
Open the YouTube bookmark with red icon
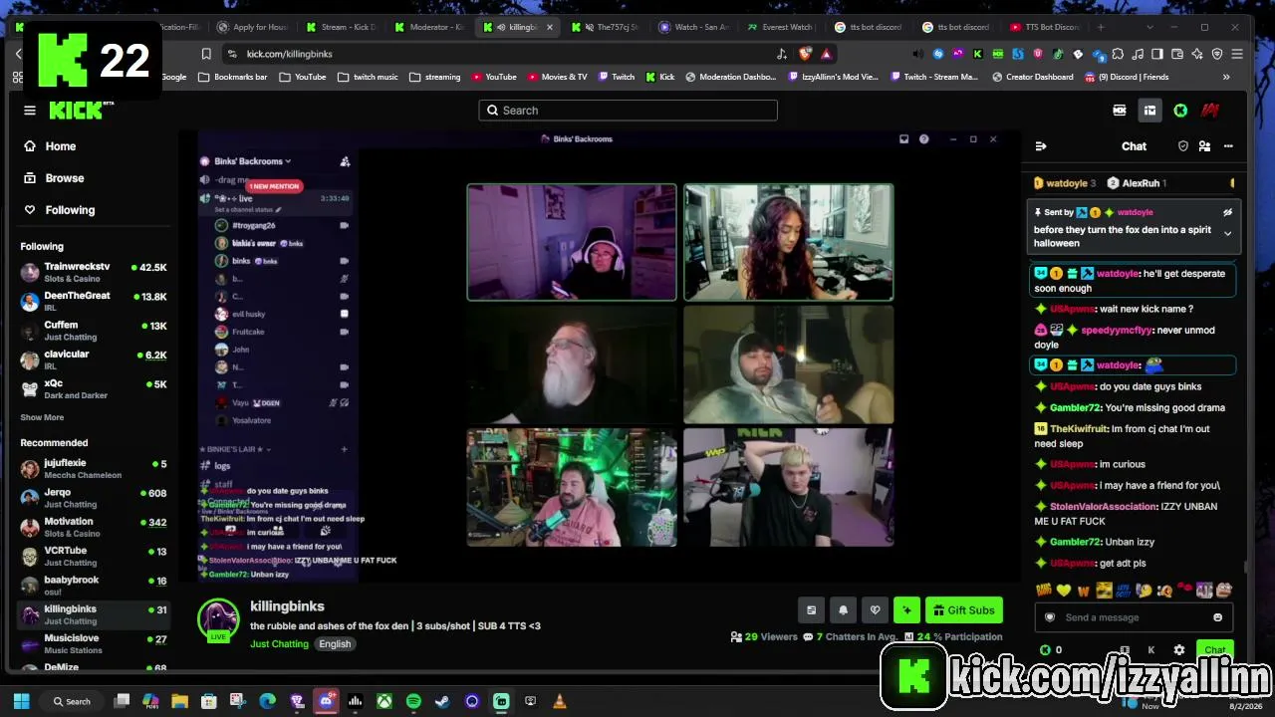(494, 77)
